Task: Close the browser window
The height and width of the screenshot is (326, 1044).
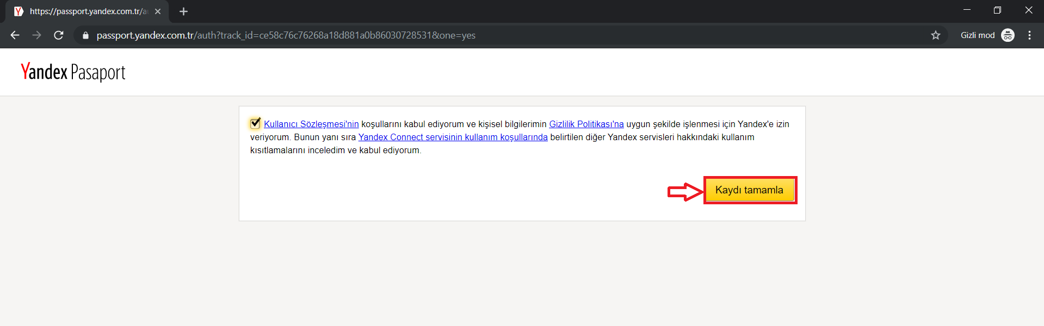Action: (1028, 10)
